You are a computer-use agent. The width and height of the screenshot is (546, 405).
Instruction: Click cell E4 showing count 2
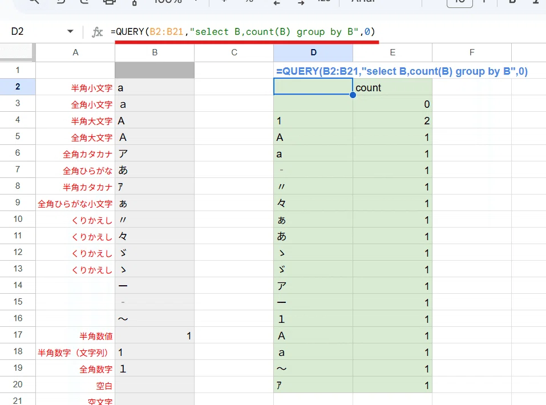(x=393, y=120)
